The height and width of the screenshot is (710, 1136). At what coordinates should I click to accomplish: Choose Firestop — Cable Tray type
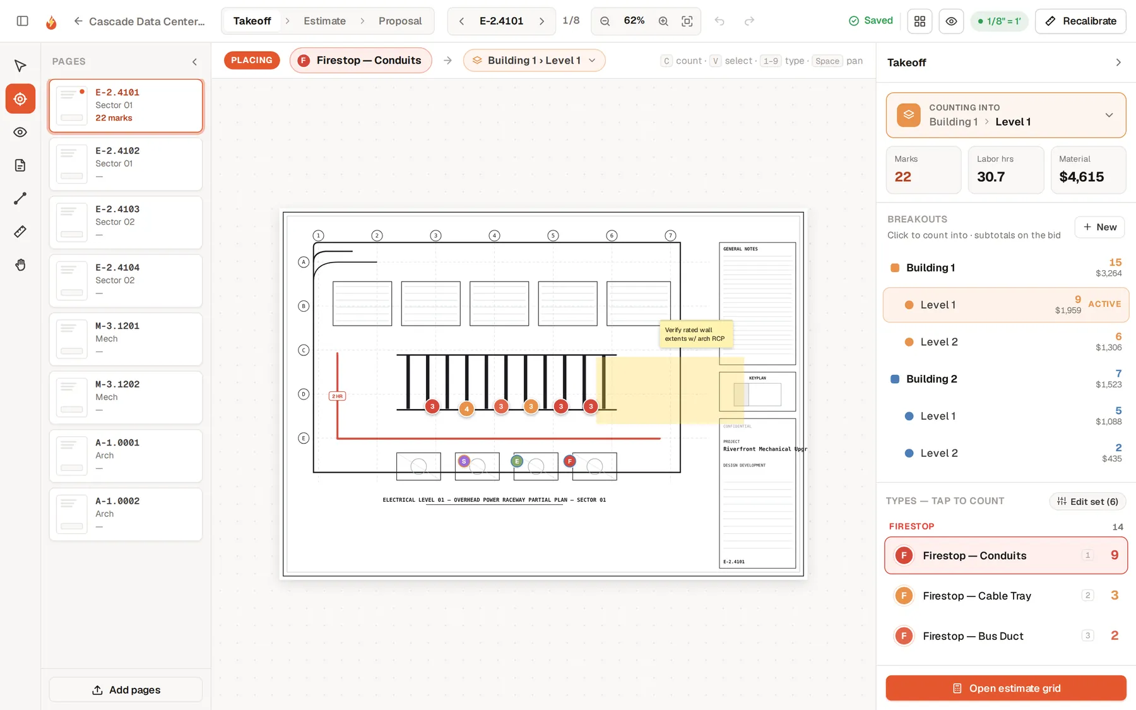click(1005, 595)
